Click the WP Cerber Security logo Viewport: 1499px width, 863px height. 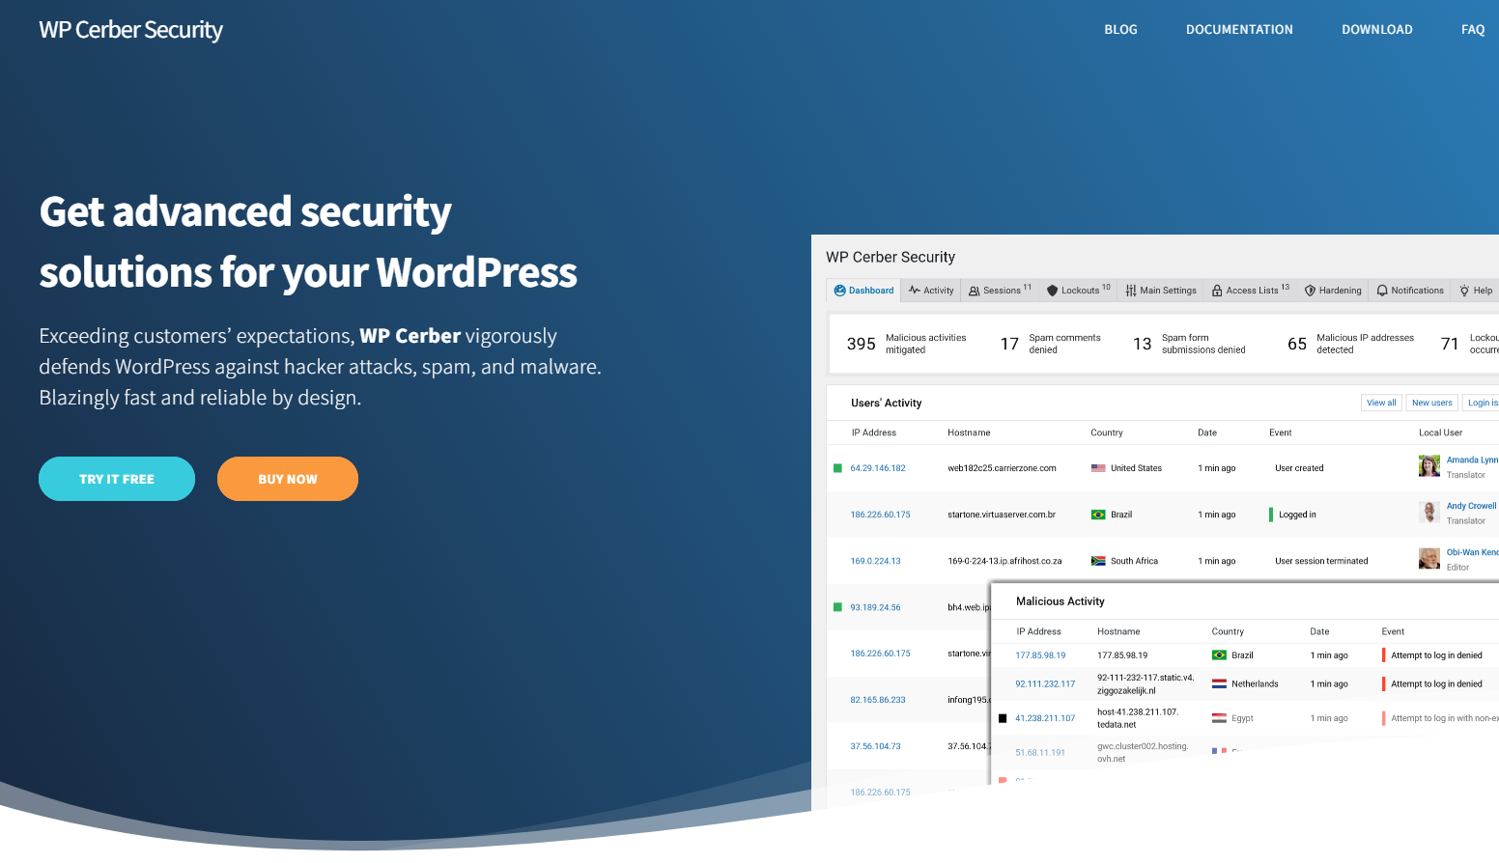130,30
